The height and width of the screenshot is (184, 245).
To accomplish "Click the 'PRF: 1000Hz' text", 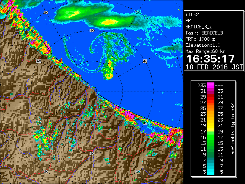I will [200, 39].
